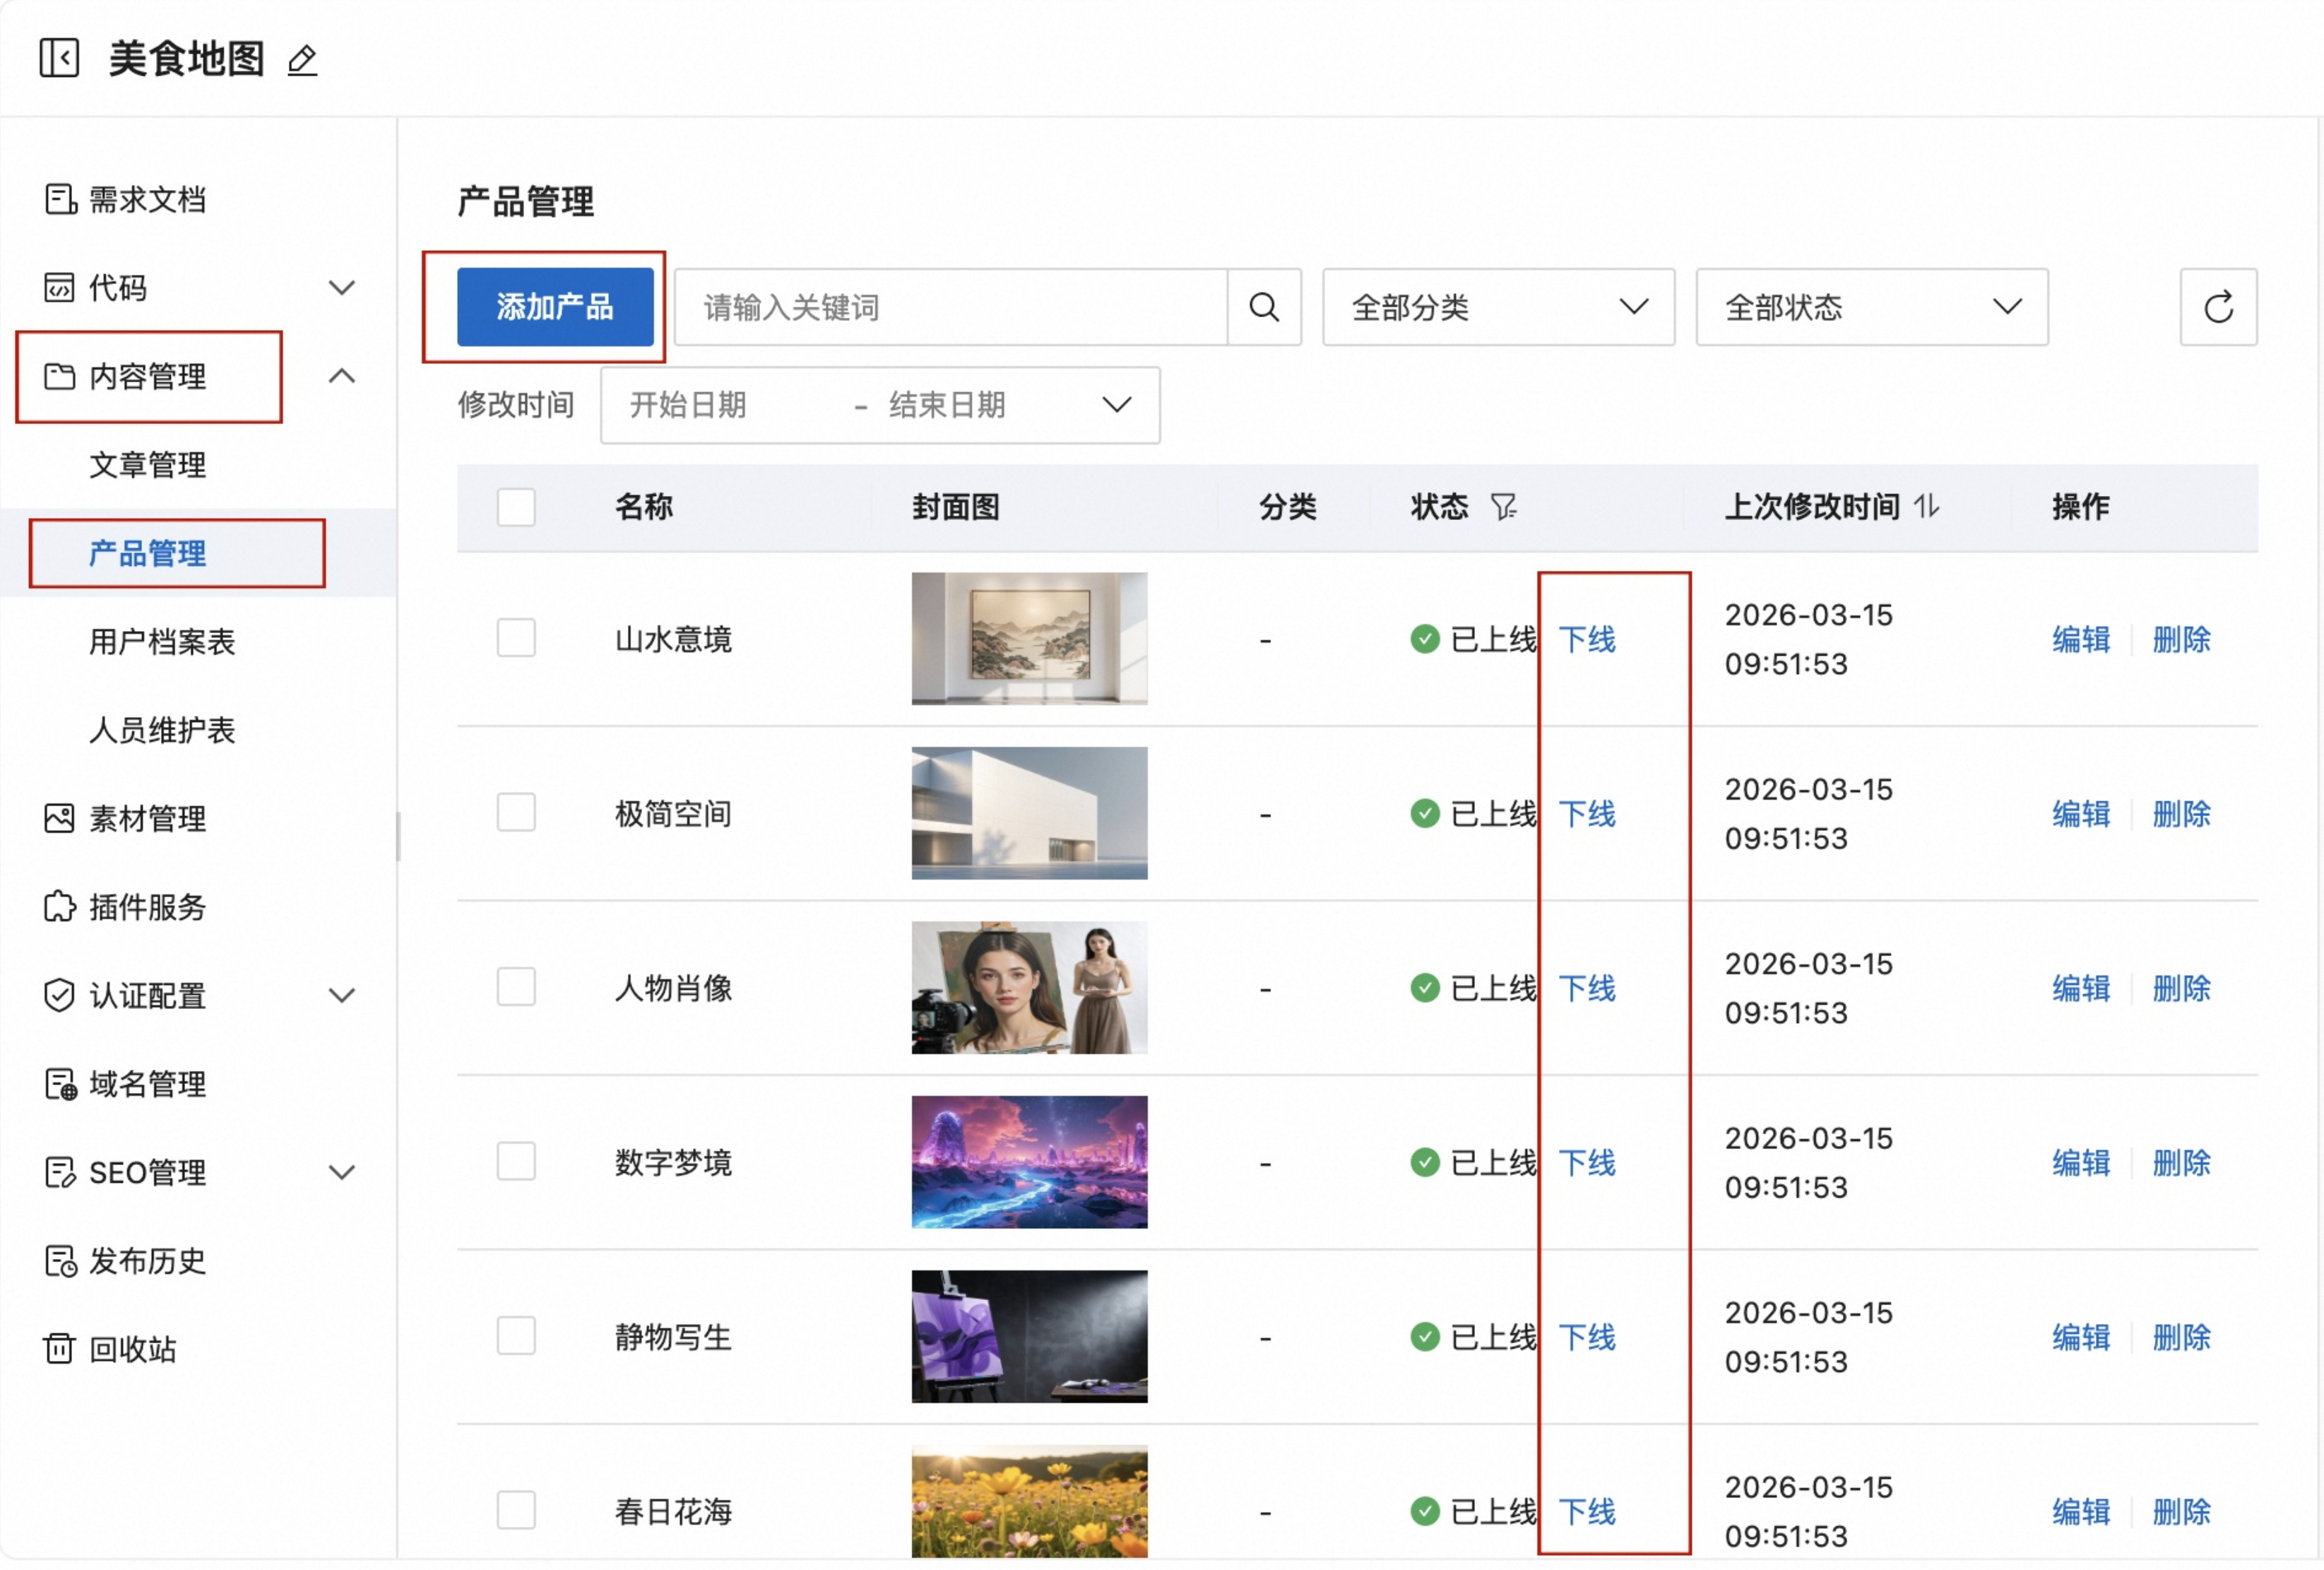
Task: Expand the 代码 menu chevron
Action: pos(342,288)
